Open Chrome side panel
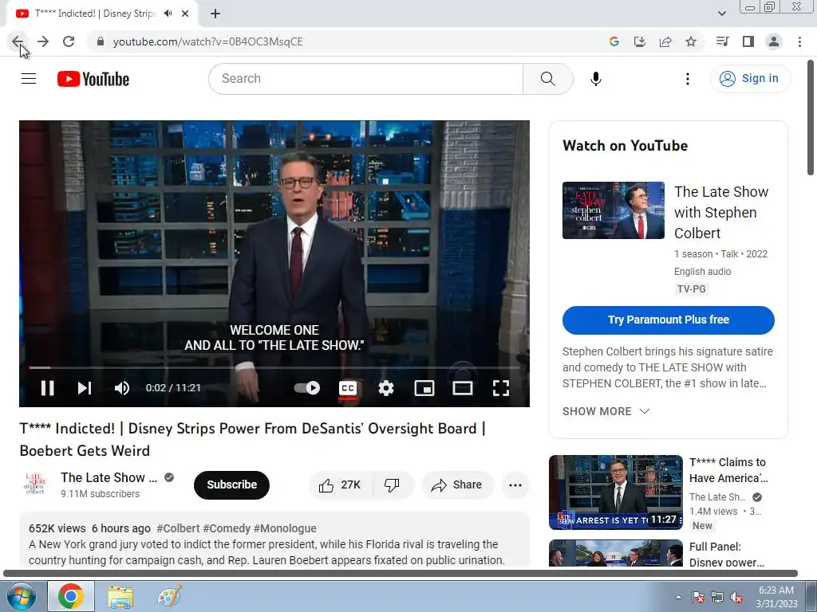Screen dimensions: 817x612 tap(748, 41)
